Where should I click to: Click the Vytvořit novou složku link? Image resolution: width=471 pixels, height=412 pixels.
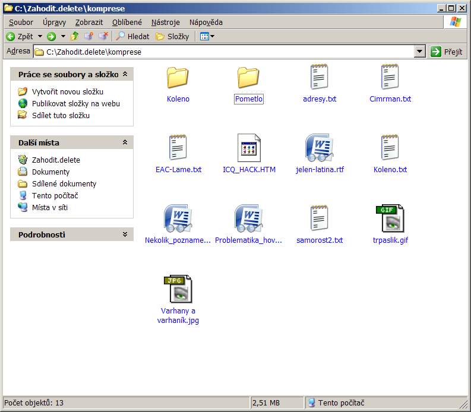click(67, 91)
